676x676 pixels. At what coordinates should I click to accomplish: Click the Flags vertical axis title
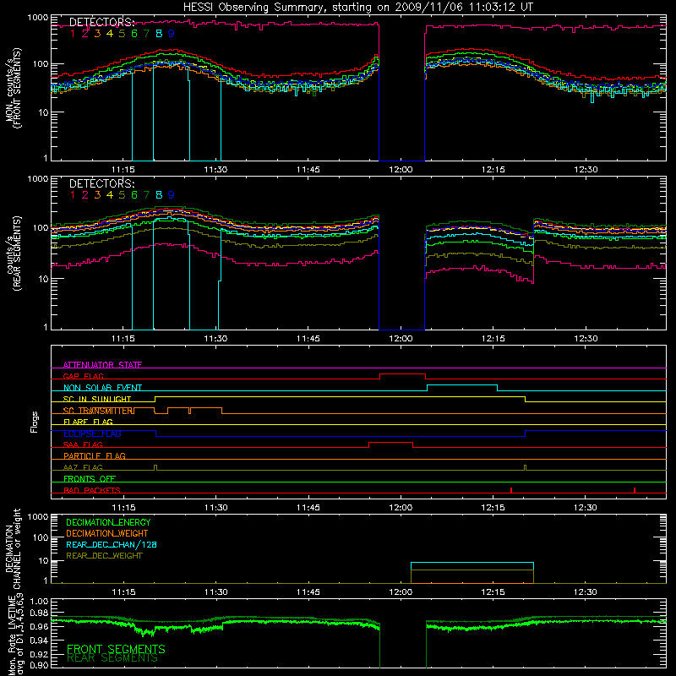(34, 422)
